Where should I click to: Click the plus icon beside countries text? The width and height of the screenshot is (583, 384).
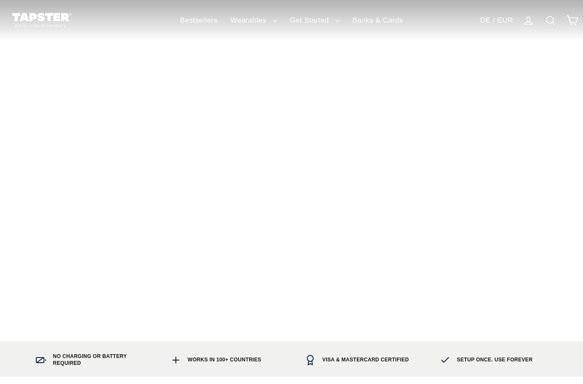[x=176, y=360]
